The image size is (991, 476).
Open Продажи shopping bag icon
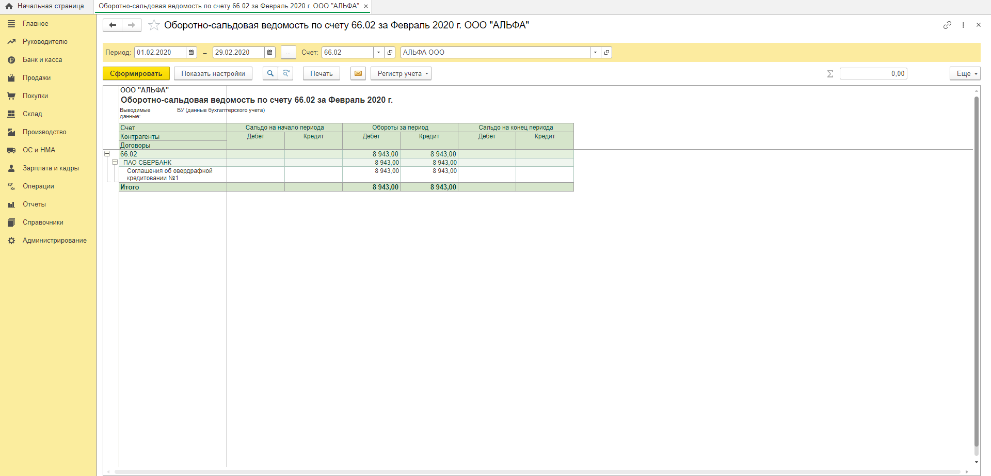click(x=11, y=78)
